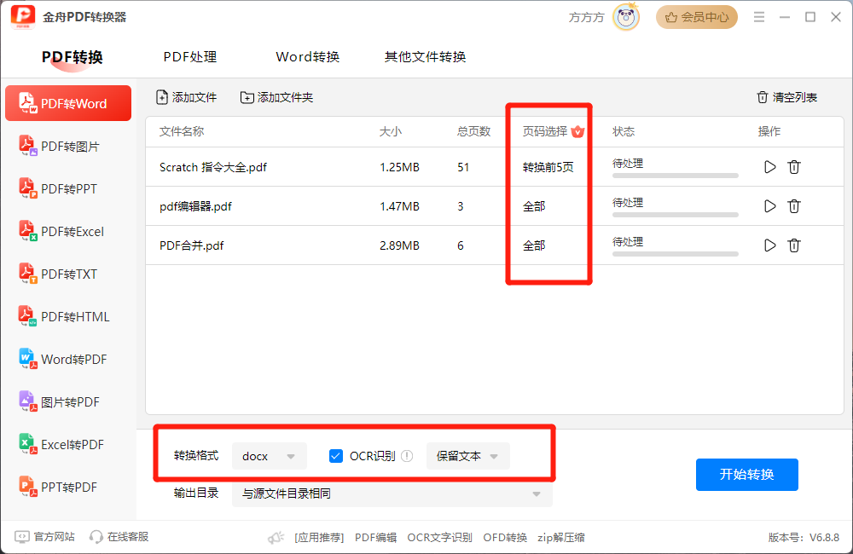Image resolution: width=853 pixels, height=554 pixels.
Task: Click the progress bar for Scratch 指令大全.pdf
Action: (x=676, y=176)
